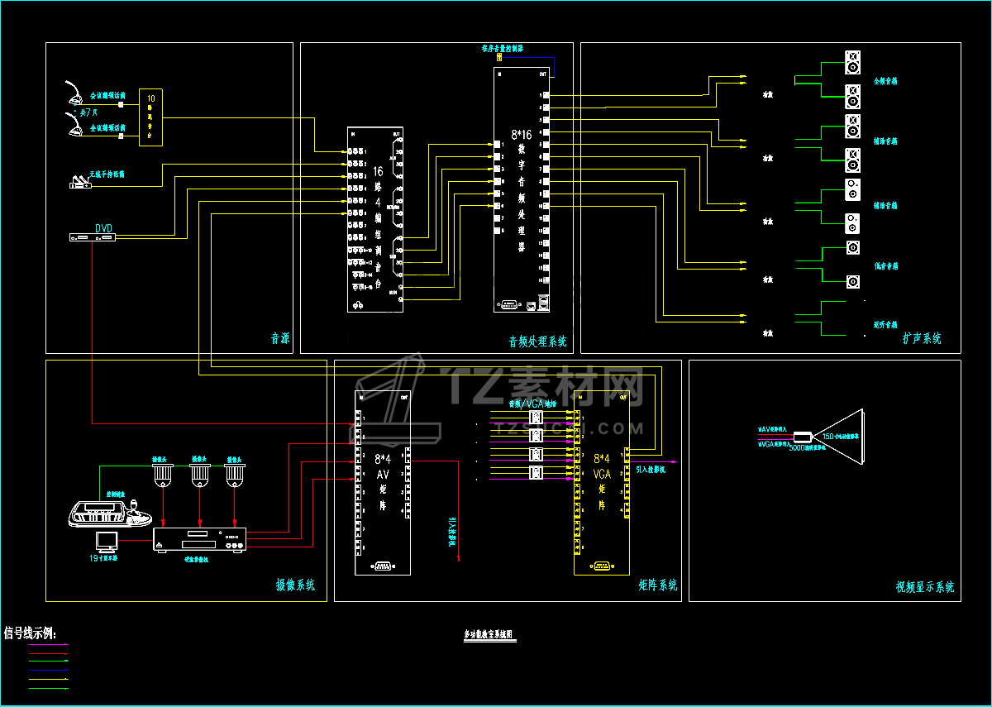Screen dimensions: 992x707
Task: Select the lower gooseneck conference microphone symbol
Action: coord(75,125)
